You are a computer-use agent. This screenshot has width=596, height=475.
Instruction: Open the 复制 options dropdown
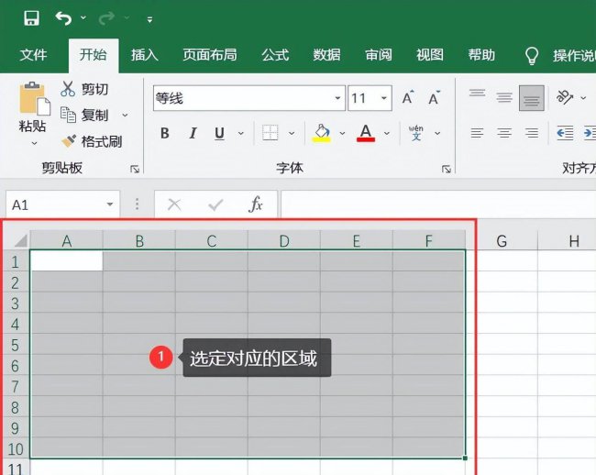[x=125, y=115]
